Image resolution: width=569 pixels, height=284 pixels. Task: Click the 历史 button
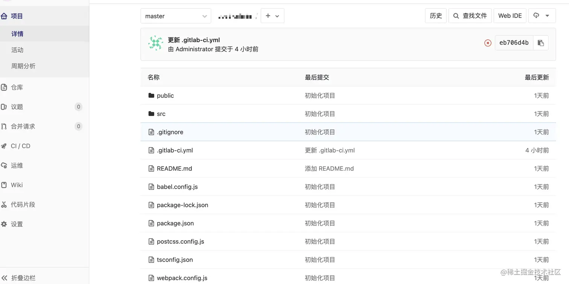pos(436,16)
